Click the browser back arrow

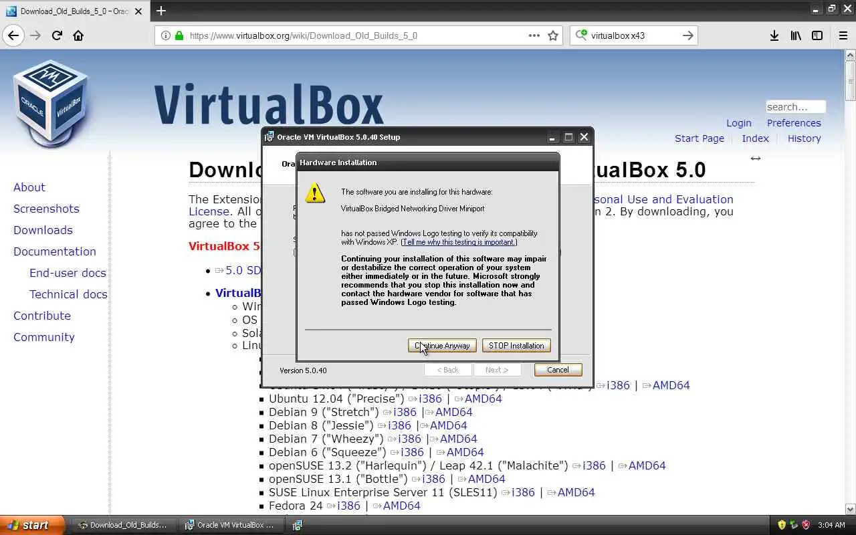click(x=13, y=35)
